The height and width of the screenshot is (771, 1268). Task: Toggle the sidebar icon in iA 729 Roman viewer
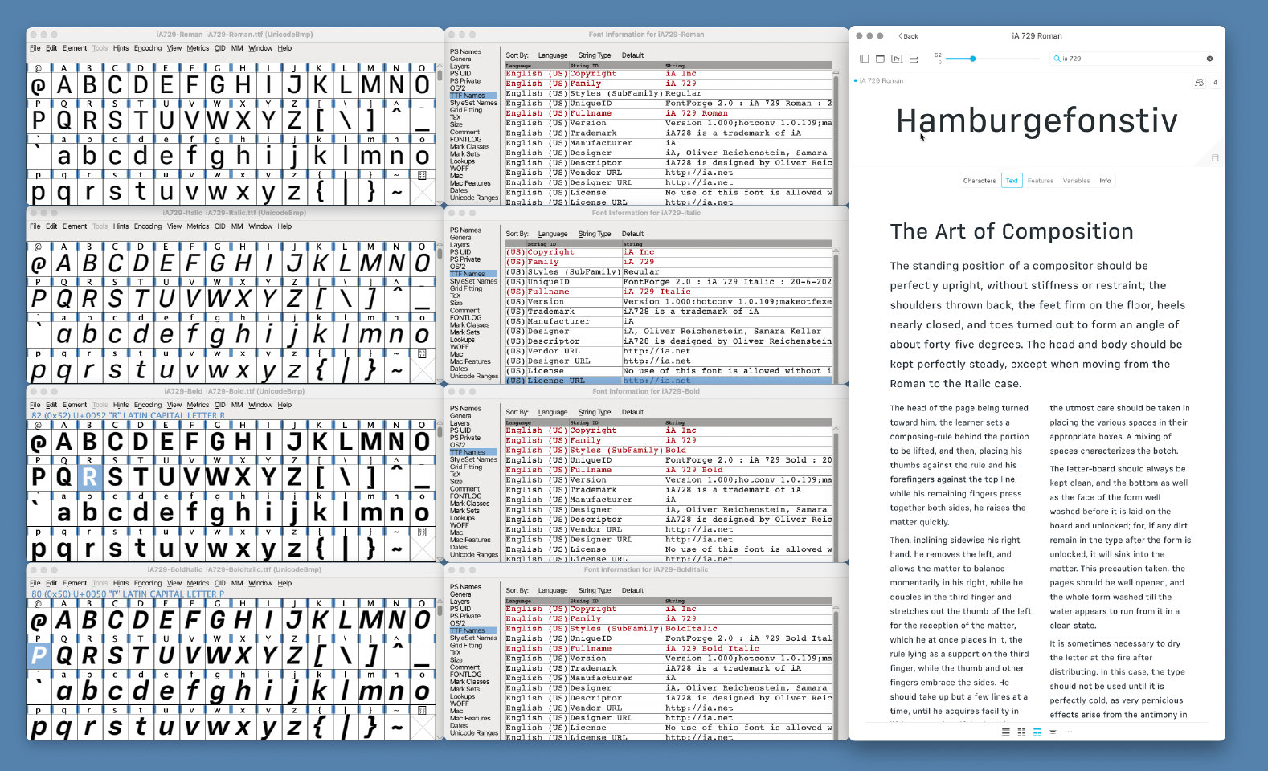pos(864,59)
